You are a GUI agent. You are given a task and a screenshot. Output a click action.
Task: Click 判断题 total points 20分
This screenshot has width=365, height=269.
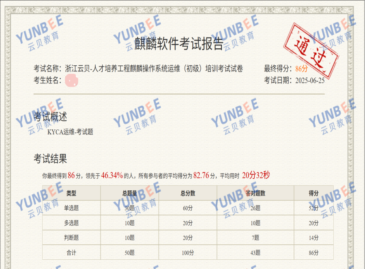[188, 238]
